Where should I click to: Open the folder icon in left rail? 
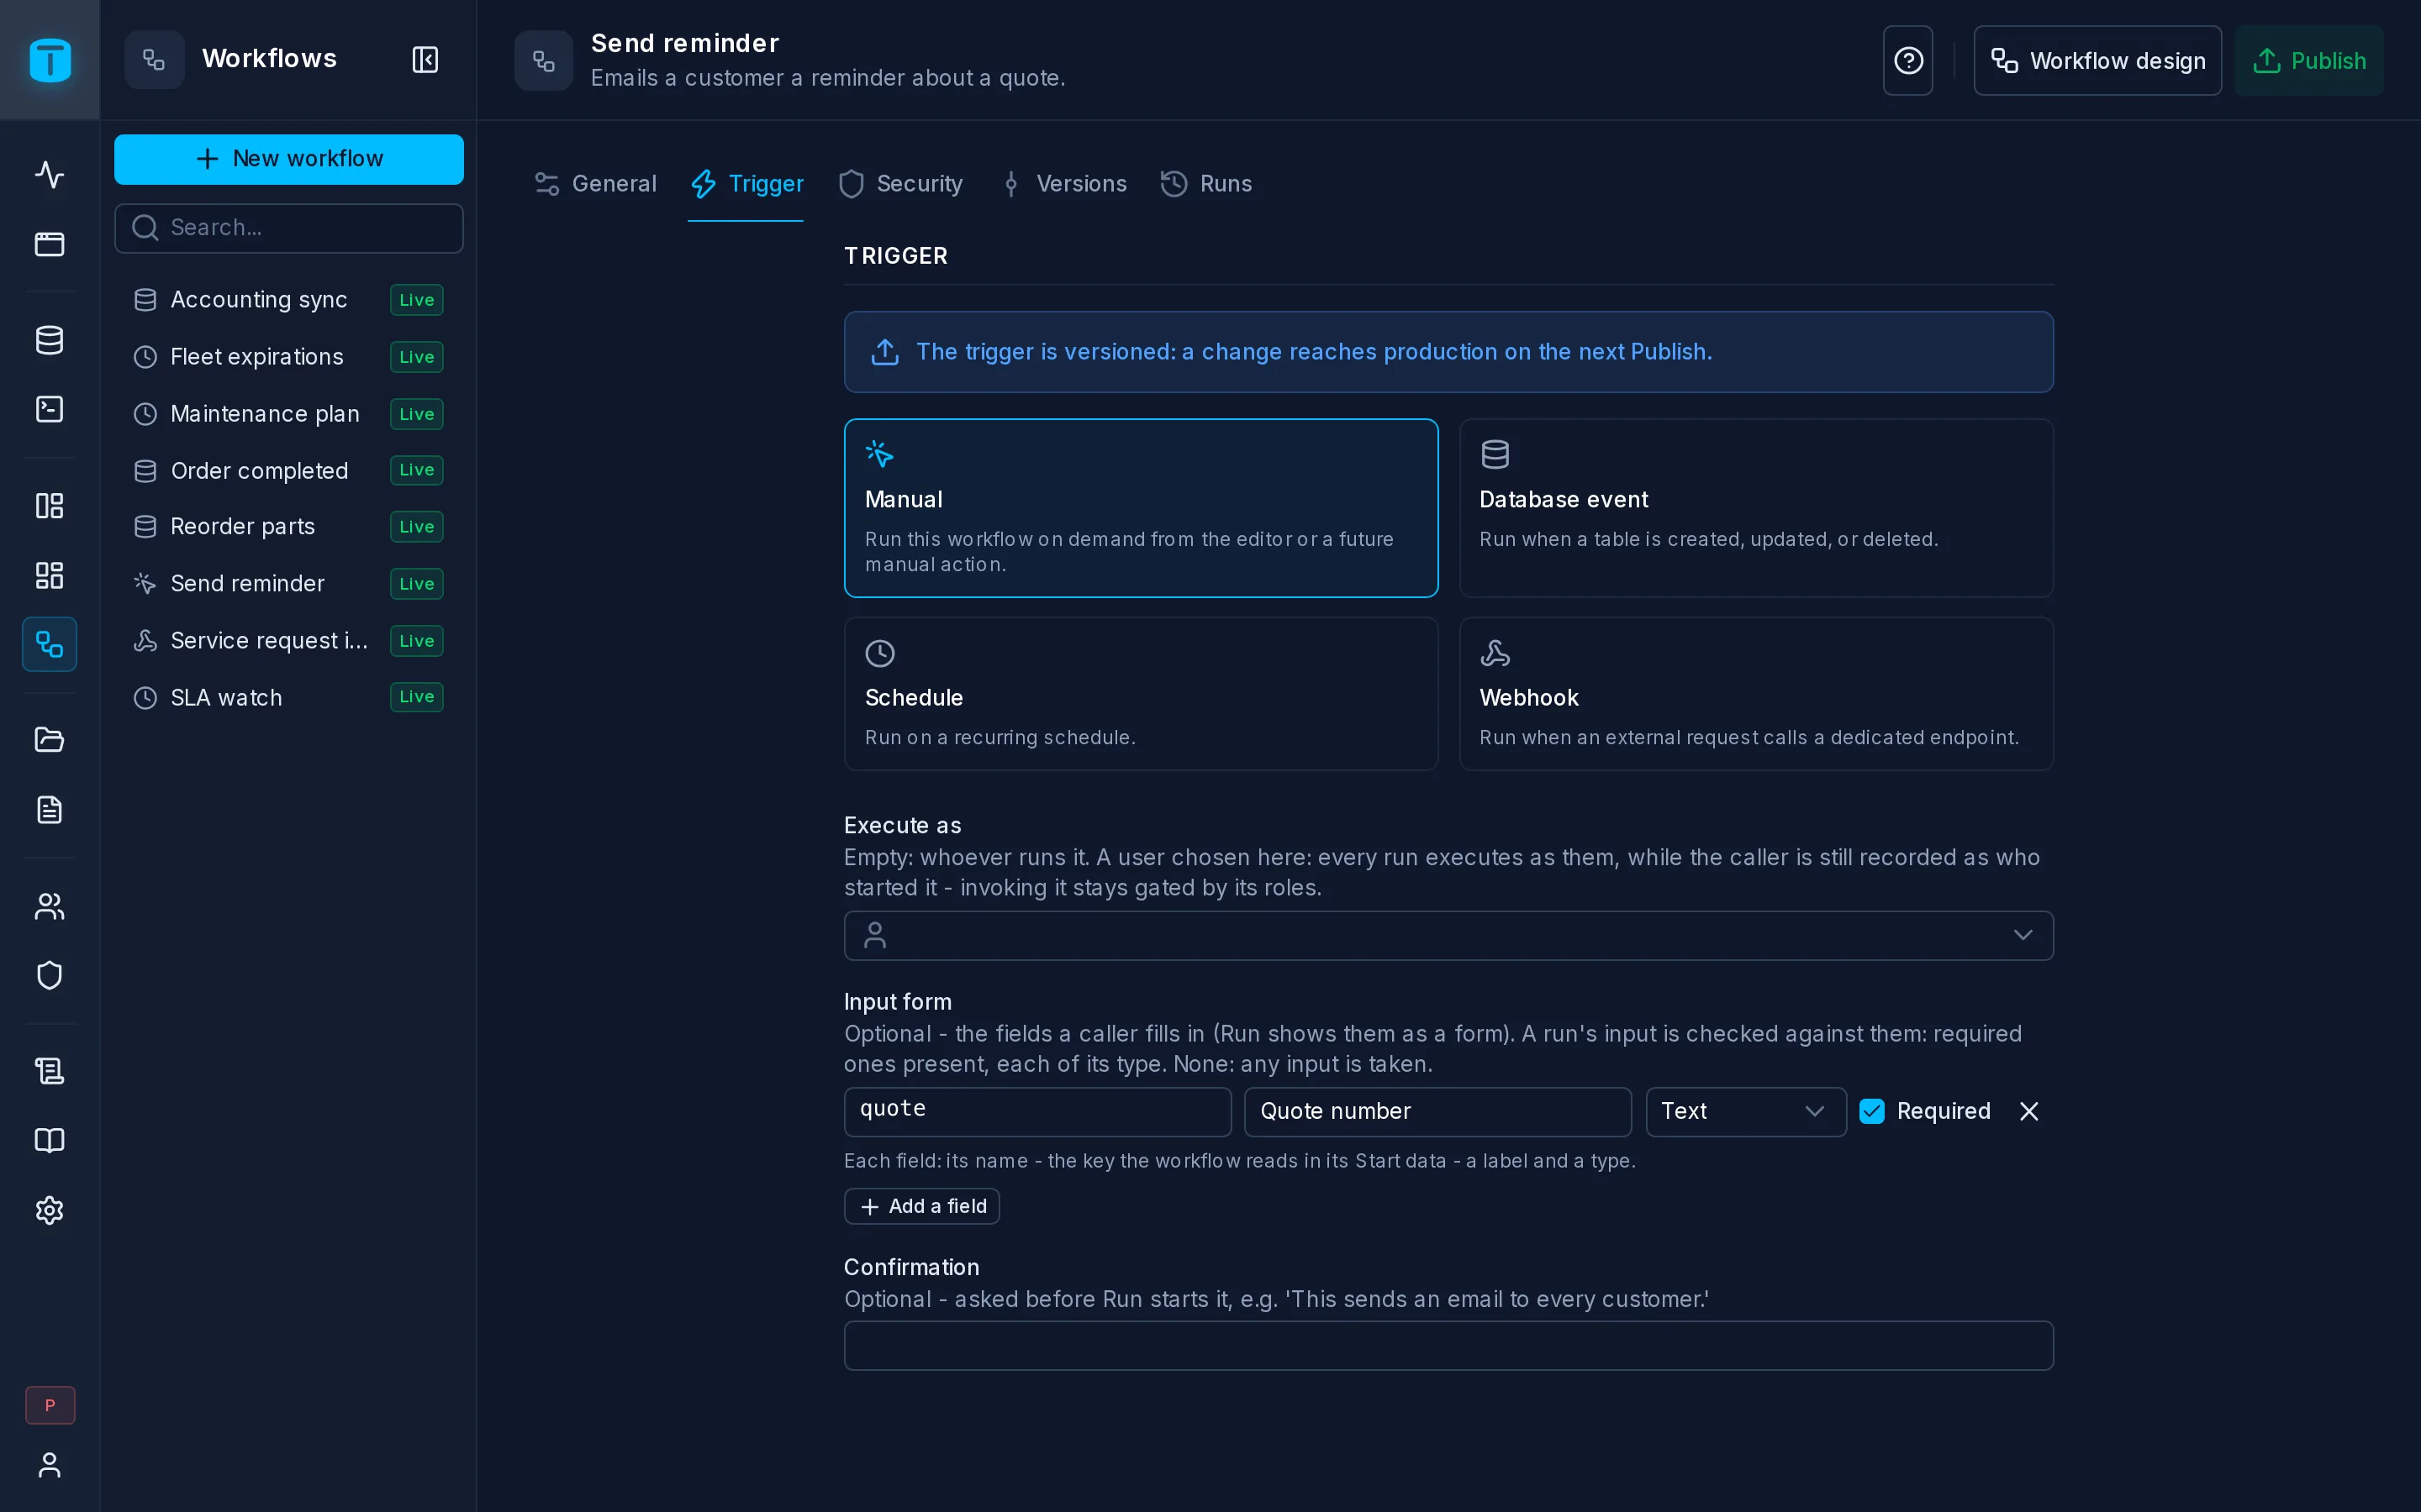(49, 740)
